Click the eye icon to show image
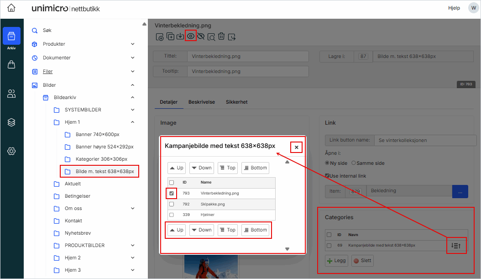 pyautogui.click(x=191, y=37)
